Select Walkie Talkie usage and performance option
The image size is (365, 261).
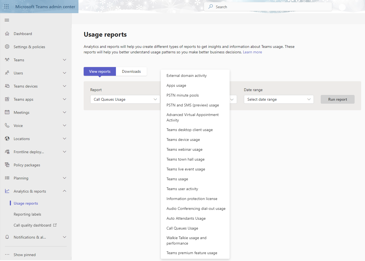click(x=195, y=240)
